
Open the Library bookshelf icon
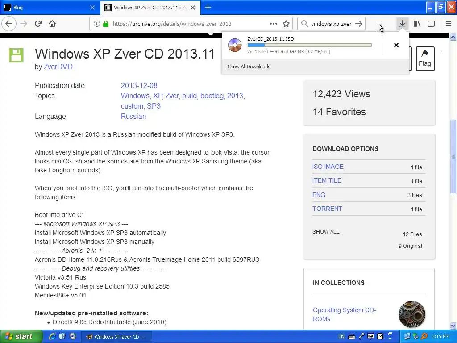click(417, 24)
